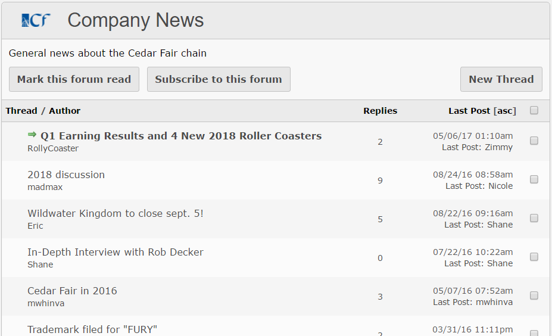
Task: Subscribe to this forum button
Action: (x=219, y=79)
